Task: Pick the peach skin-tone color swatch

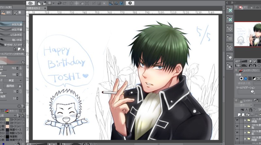Action: click(x=7, y=126)
